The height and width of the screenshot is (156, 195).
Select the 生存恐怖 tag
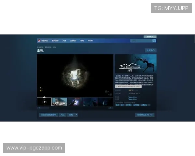(x=129, y=105)
